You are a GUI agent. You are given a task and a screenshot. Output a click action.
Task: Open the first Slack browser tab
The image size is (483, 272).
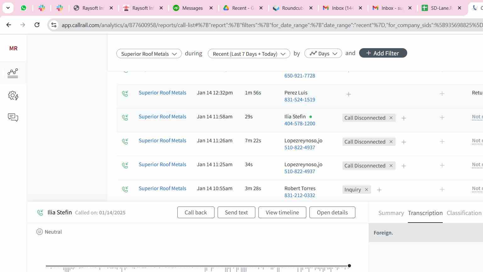click(x=42, y=8)
